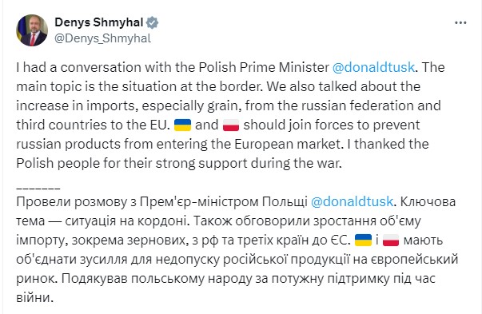Click Poland flag emoji in English paragraph
Screen dimensions: 482x314
[231, 125]
